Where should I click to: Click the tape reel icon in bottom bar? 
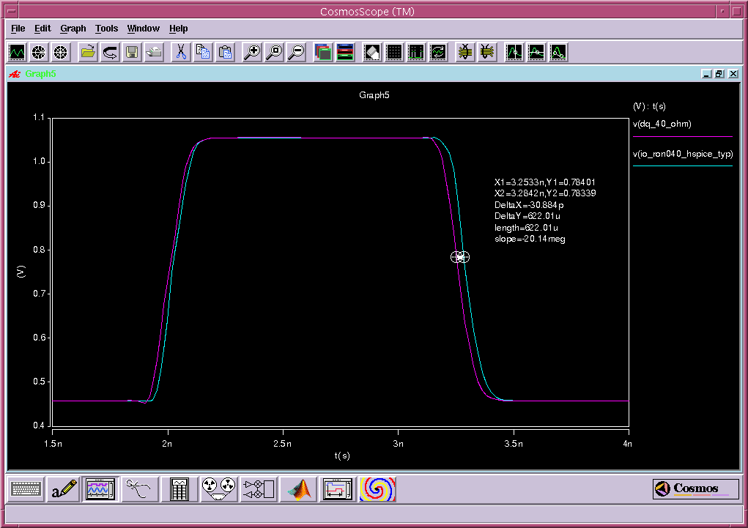tap(218, 489)
